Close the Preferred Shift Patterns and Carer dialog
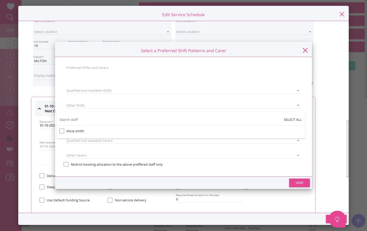367x231 pixels. click(x=305, y=50)
